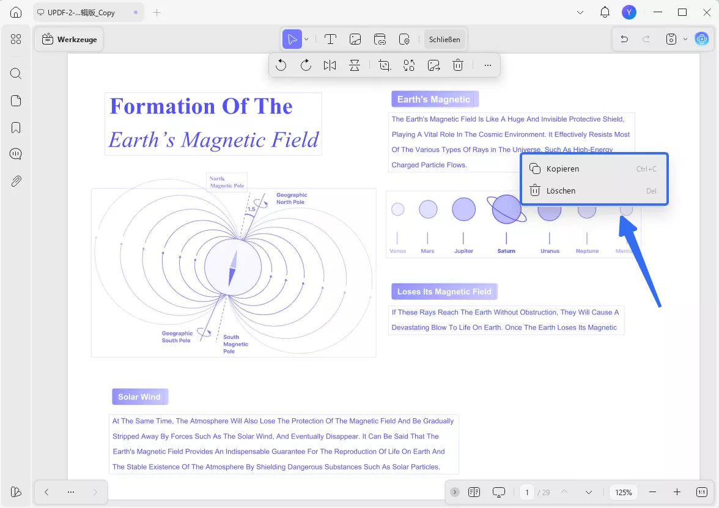Undo the last action
The width and height of the screenshot is (719, 508).
[624, 40]
